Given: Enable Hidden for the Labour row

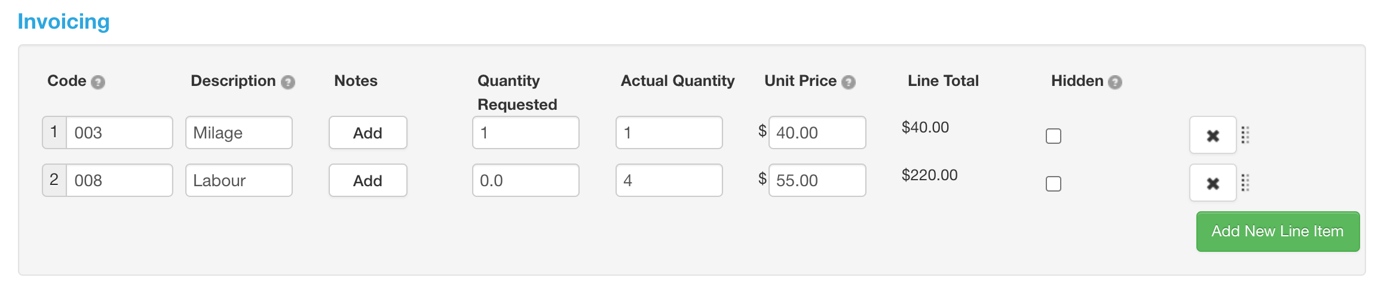Looking at the screenshot, I should (1054, 184).
